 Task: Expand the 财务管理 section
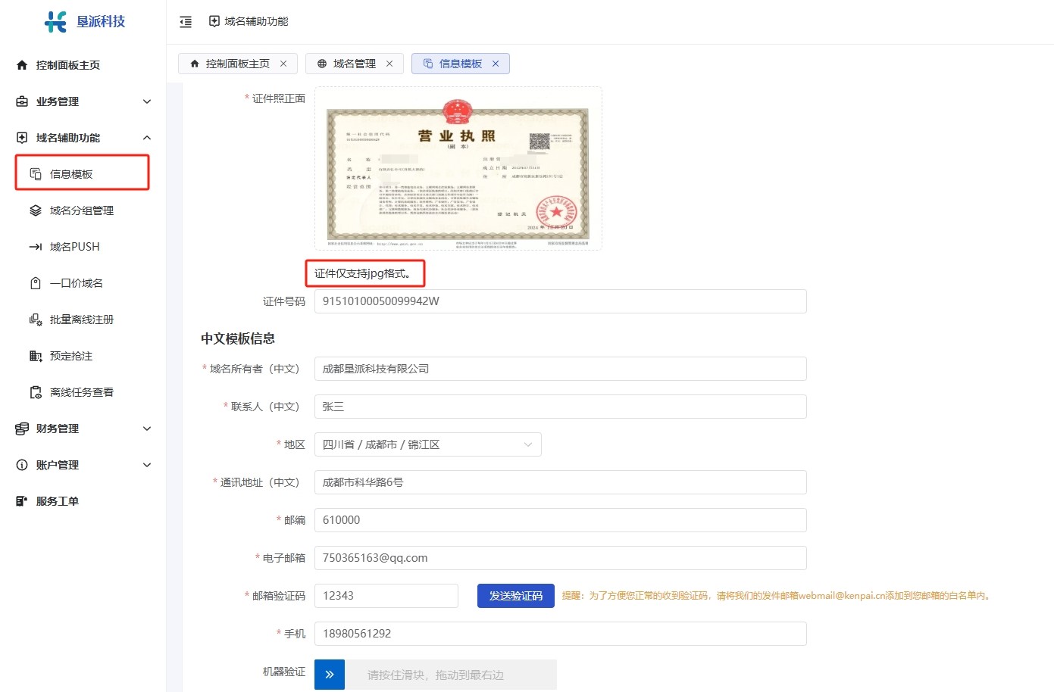coord(83,429)
